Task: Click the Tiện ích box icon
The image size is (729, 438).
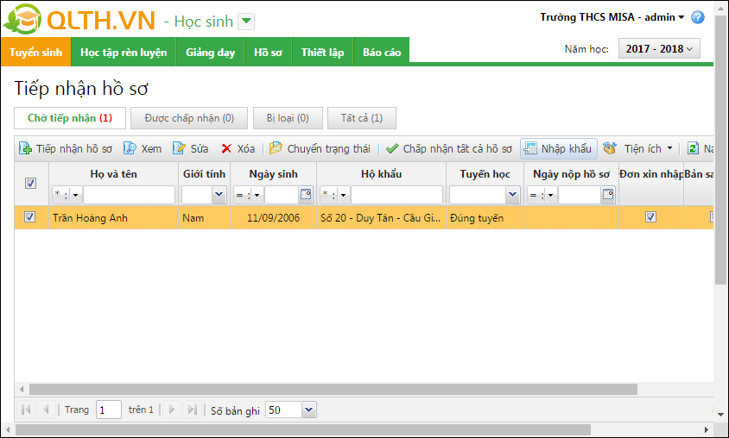Action: 610,148
